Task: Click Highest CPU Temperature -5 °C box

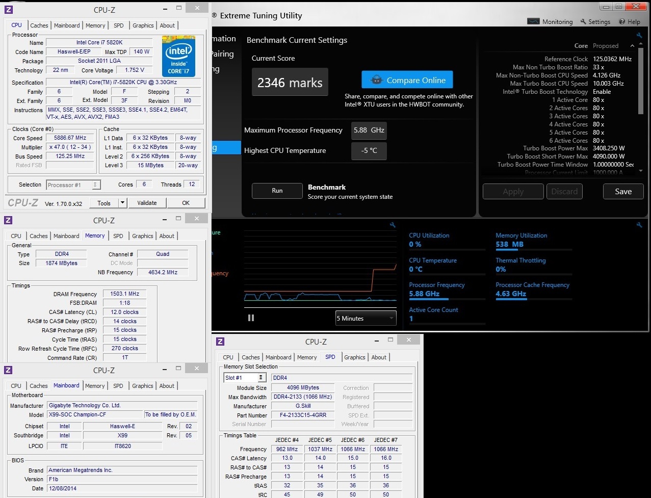Action: (x=369, y=151)
